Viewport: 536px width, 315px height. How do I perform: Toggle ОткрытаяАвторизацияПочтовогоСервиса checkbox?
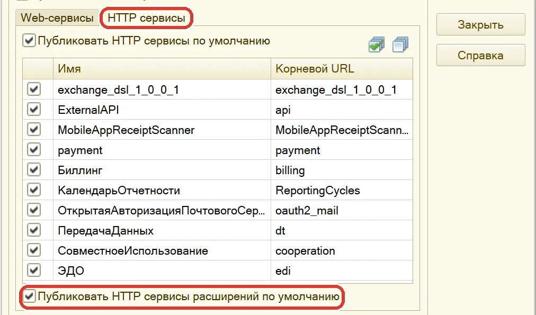[34, 210]
